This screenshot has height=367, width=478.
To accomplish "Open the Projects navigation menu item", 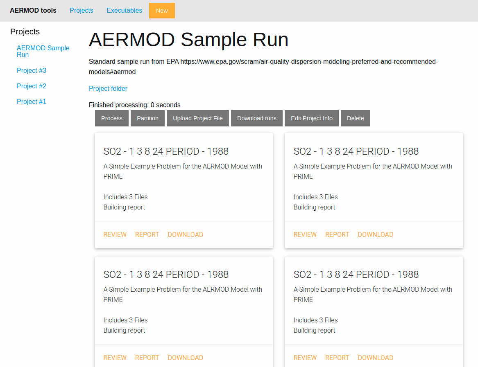I will 82,11.
